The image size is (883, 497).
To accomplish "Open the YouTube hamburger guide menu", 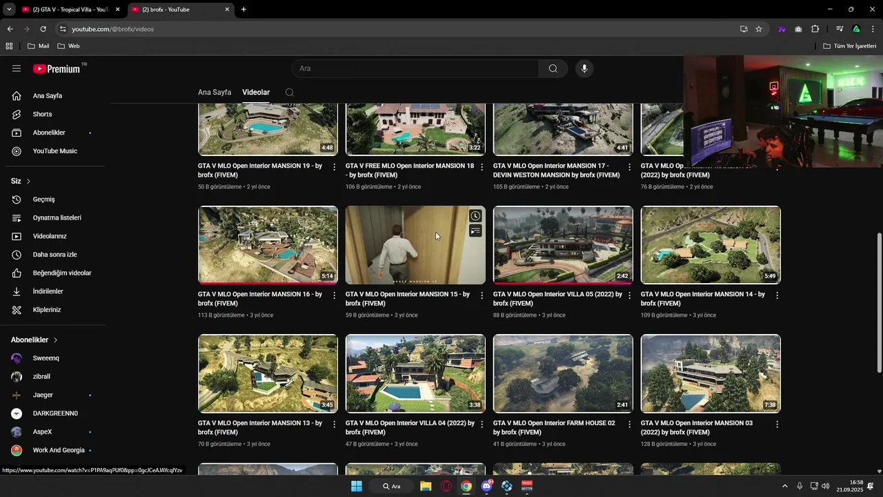I will point(17,68).
